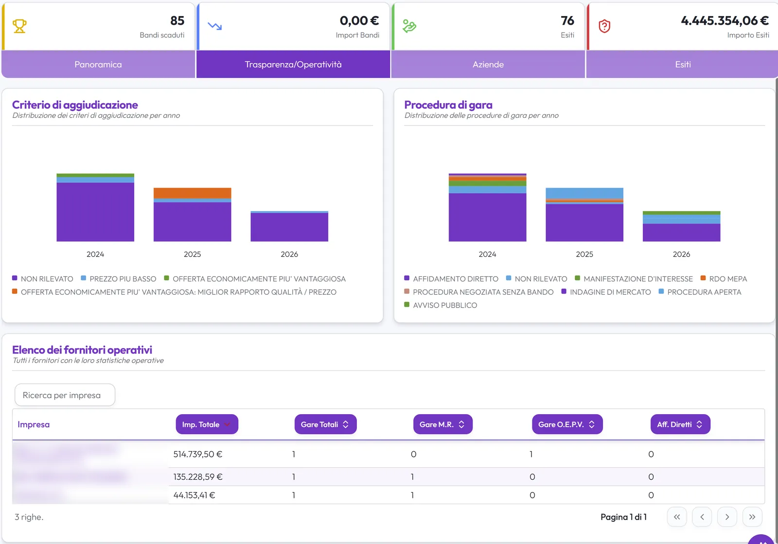Click the 514.739,50 € amount cell

(198, 454)
